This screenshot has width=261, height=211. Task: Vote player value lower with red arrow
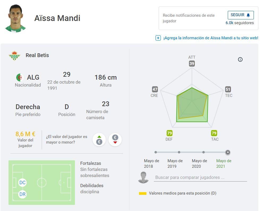pyautogui.click(x=115, y=140)
